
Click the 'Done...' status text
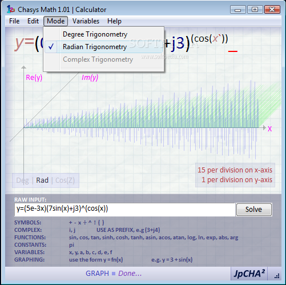pyautogui.click(x=130, y=274)
